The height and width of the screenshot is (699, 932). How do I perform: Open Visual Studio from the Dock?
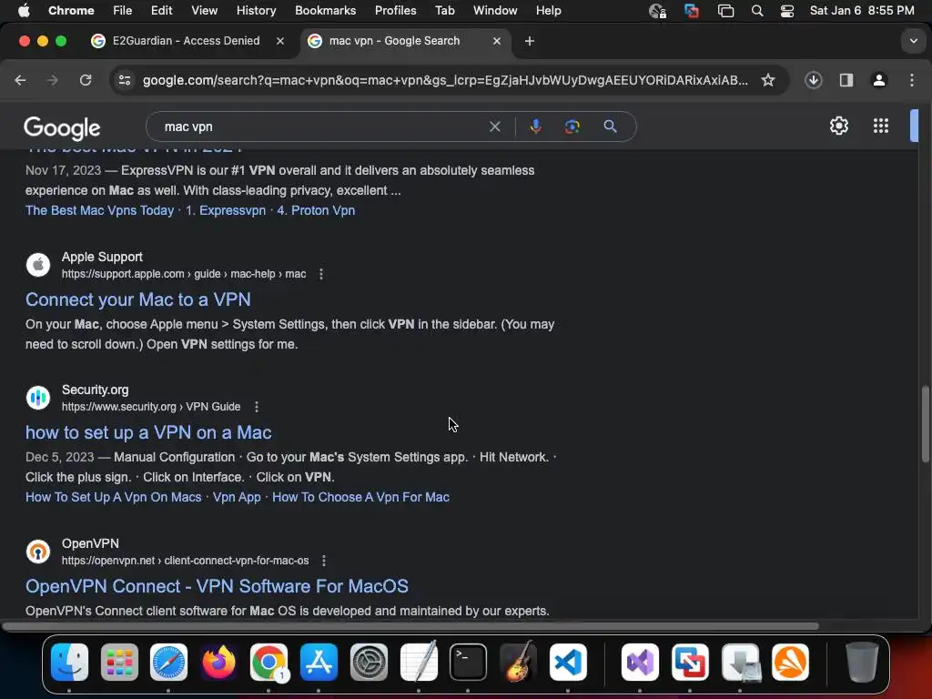640,662
